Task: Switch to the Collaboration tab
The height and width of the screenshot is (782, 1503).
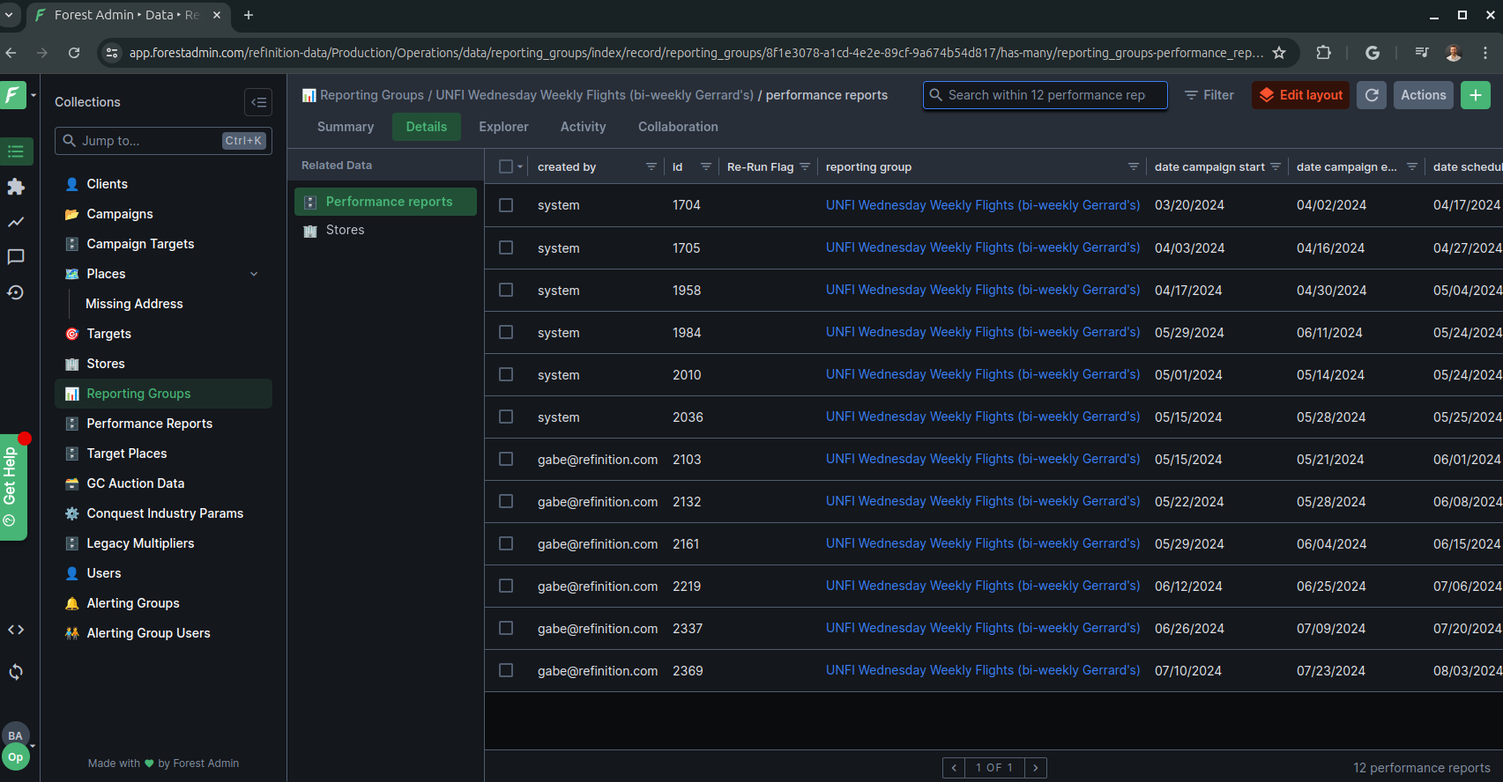Action: pyautogui.click(x=678, y=127)
